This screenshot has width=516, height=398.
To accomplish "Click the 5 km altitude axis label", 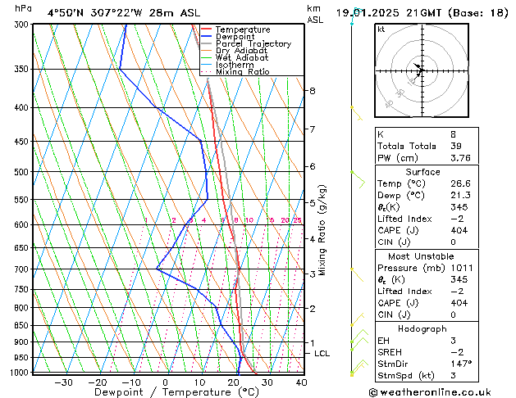I will point(313,203).
